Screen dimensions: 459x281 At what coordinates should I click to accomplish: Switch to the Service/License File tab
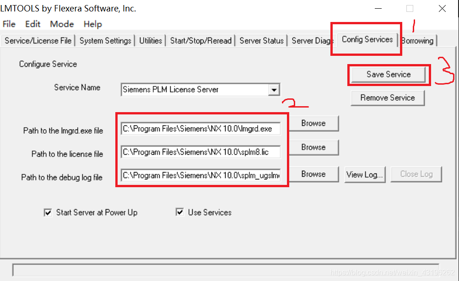pos(38,41)
